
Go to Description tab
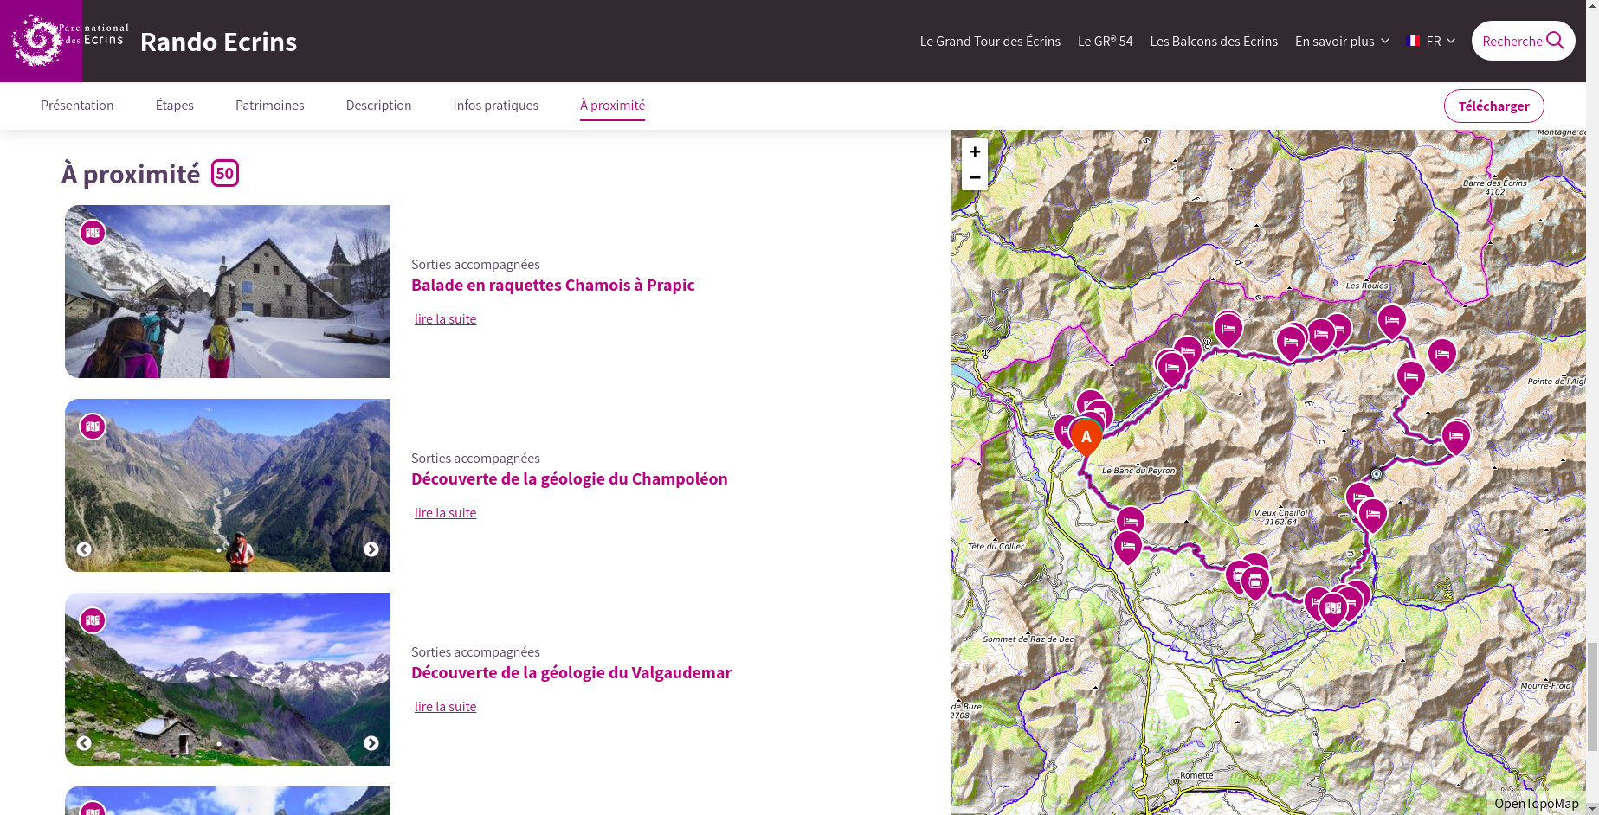pyautogui.click(x=378, y=106)
